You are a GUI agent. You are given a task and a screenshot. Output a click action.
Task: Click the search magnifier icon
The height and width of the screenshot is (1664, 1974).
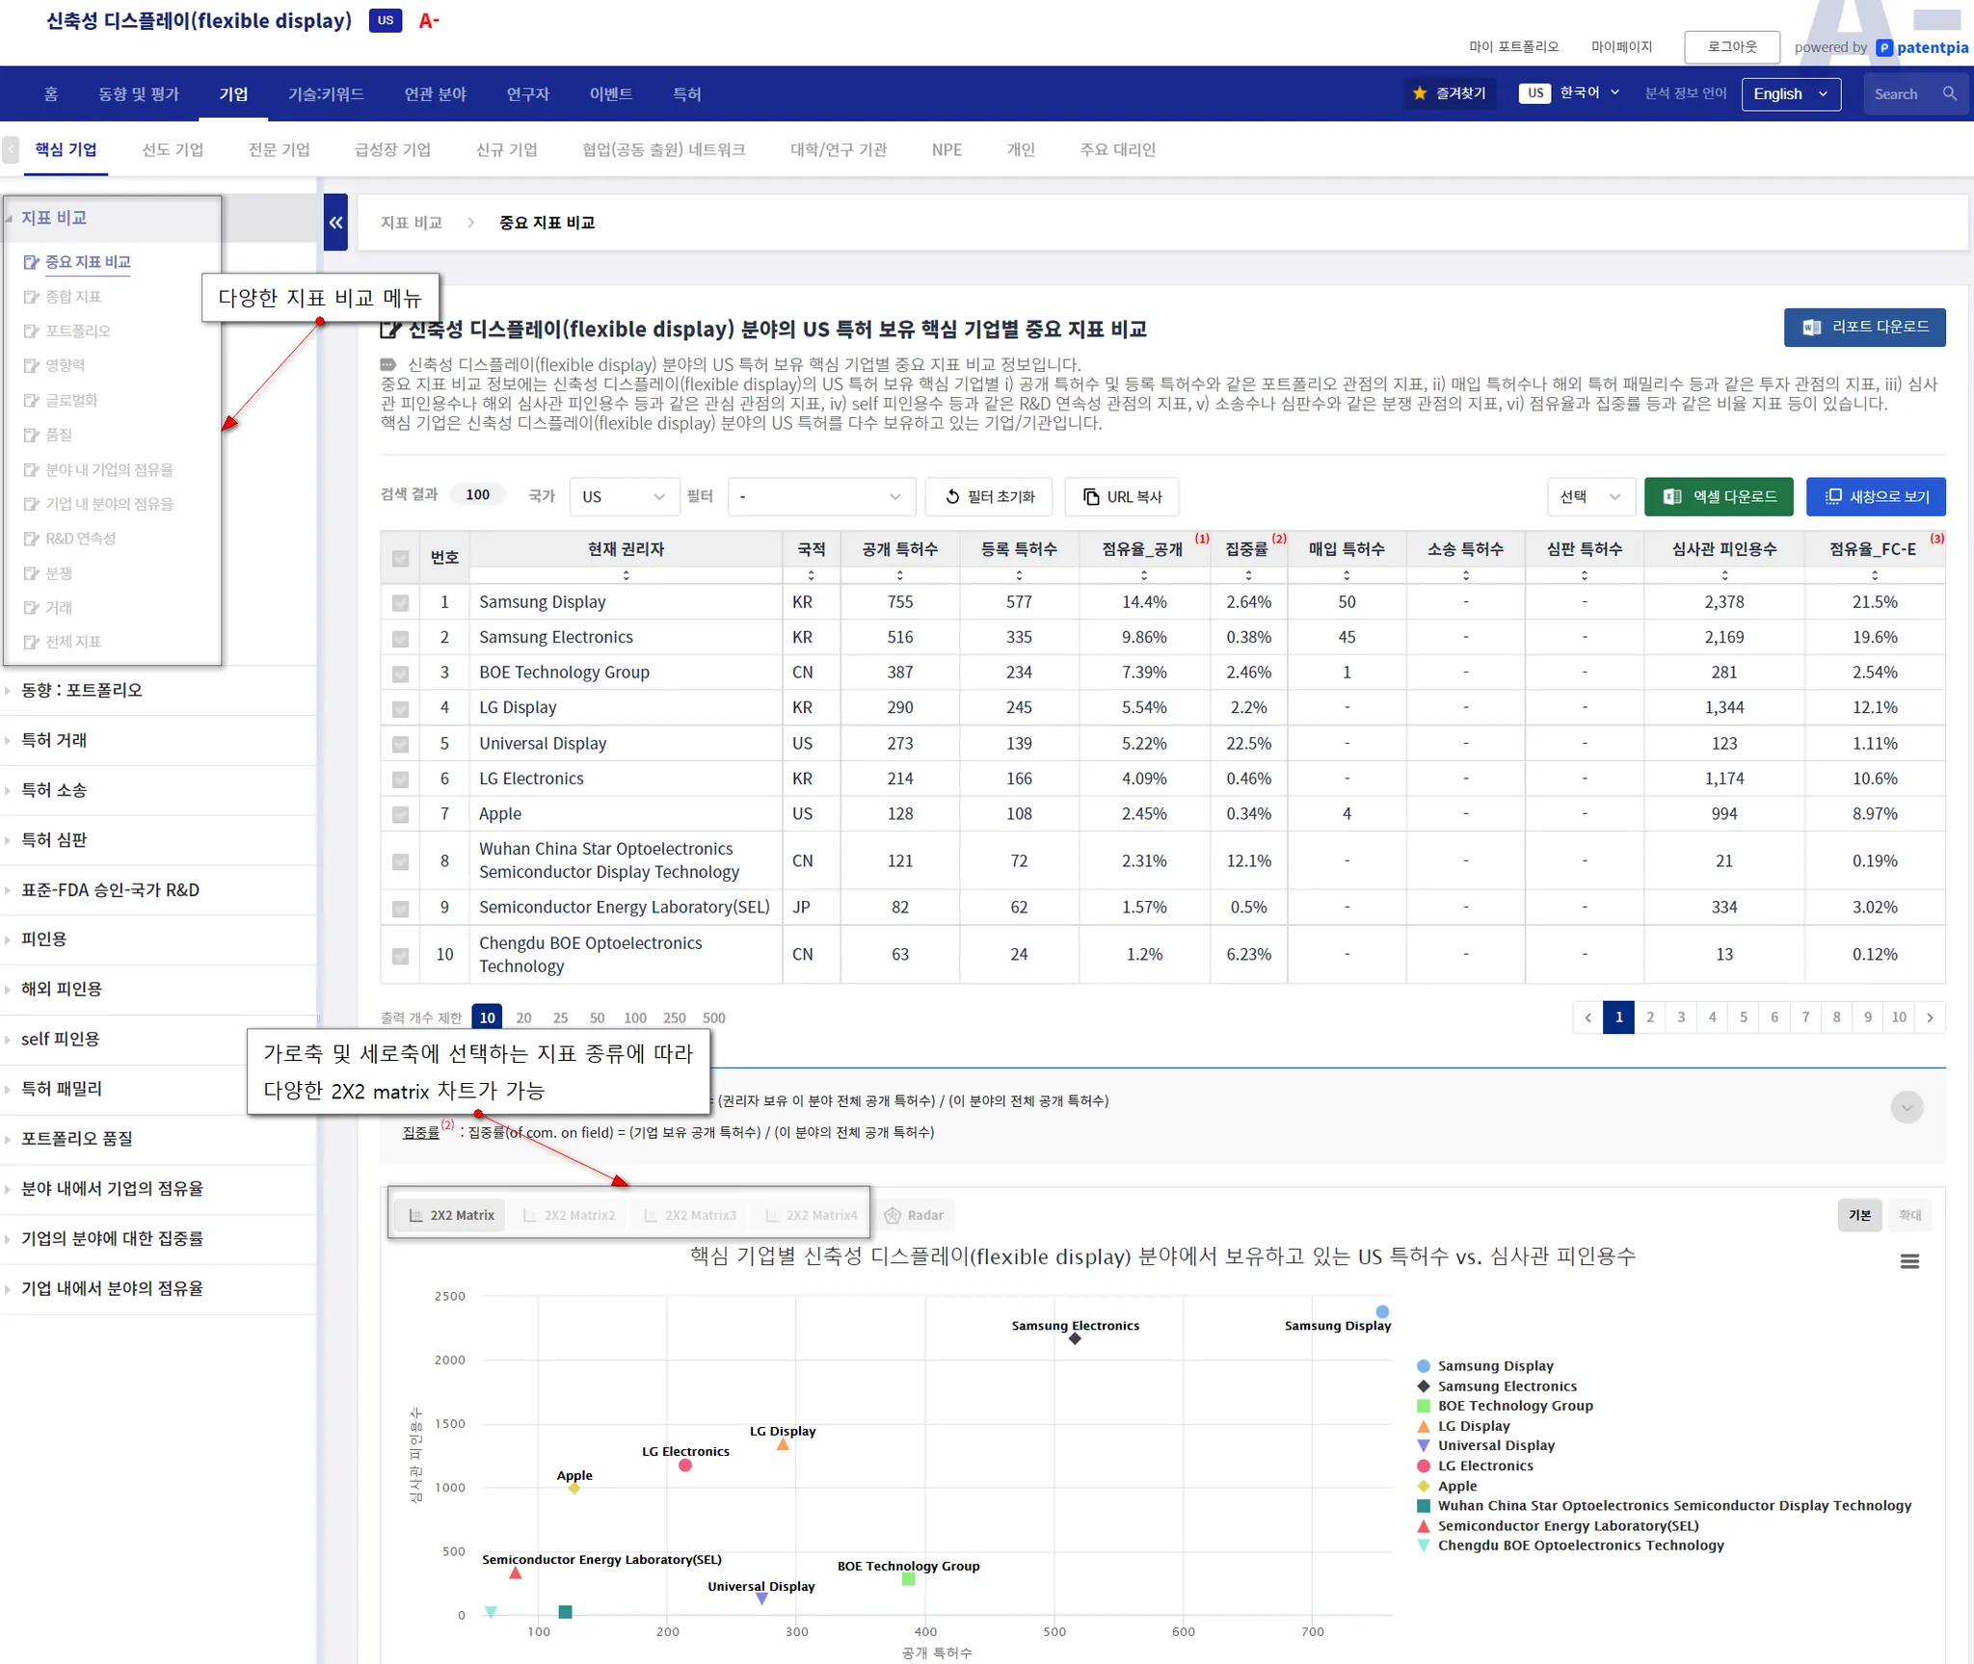click(1950, 93)
